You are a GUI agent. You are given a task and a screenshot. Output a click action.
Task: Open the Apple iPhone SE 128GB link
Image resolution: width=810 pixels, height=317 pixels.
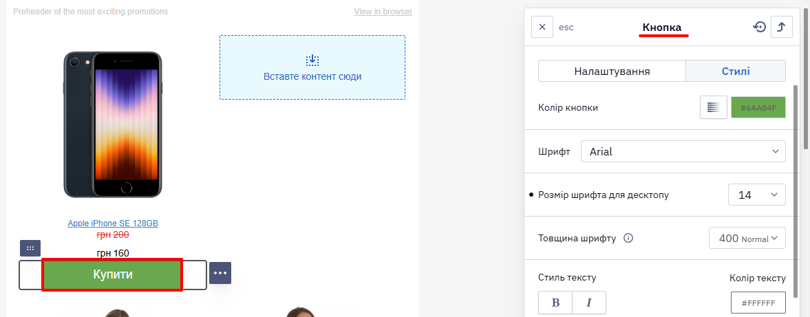[x=113, y=223]
